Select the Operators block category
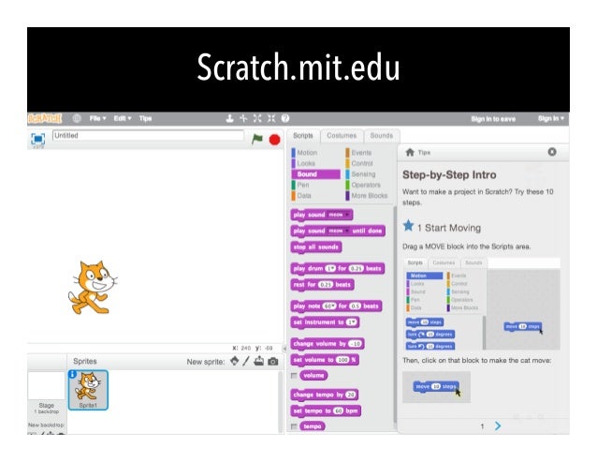 363,185
